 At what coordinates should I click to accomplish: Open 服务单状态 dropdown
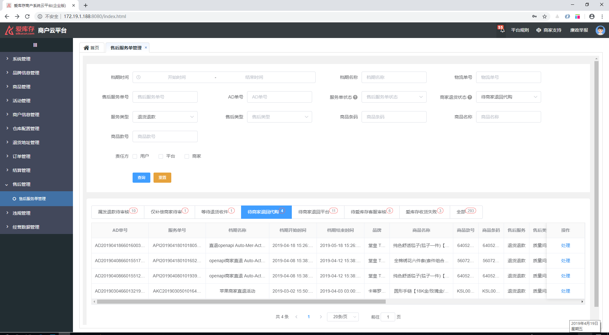[x=394, y=97]
